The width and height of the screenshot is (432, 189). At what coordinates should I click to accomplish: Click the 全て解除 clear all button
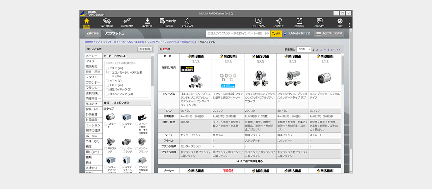pos(145,49)
